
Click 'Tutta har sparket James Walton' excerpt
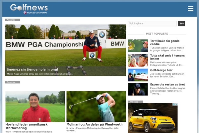[x=167, y=49]
